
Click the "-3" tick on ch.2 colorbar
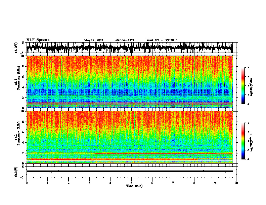[x=248, y=123]
